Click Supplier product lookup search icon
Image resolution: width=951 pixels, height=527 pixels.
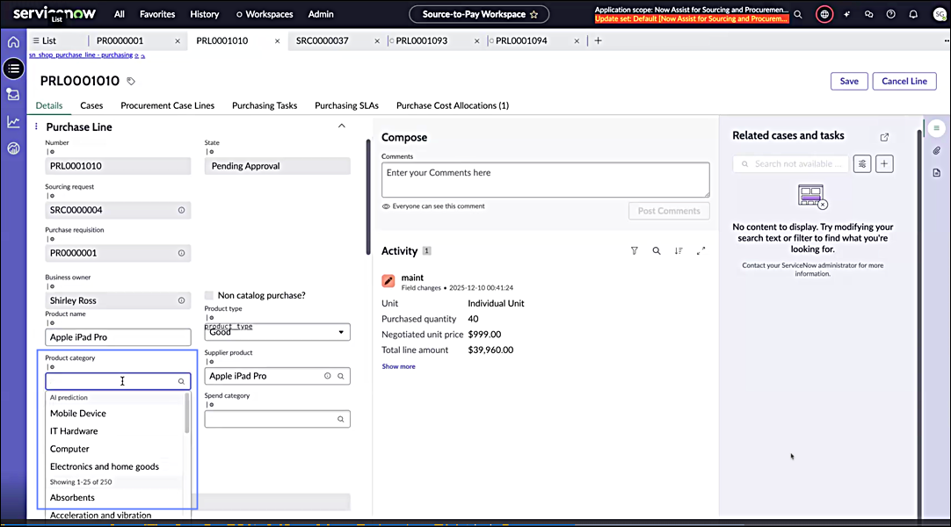point(341,376)
